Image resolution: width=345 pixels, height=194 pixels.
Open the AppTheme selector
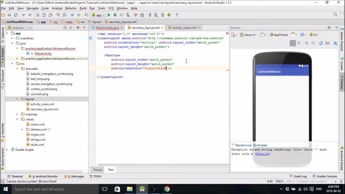(279, 34)
